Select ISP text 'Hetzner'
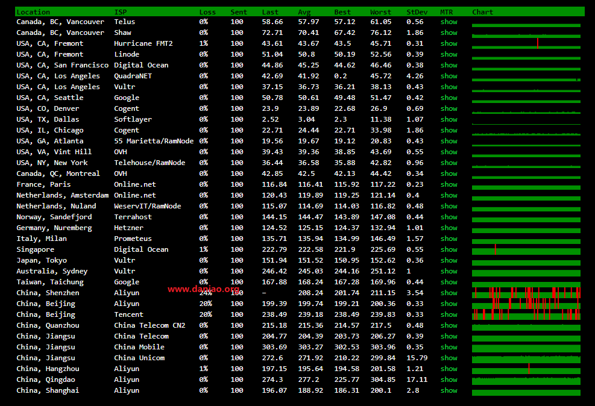 128,228
